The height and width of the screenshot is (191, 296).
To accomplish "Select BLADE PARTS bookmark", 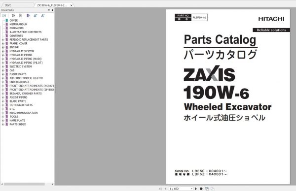I will 18,101.
